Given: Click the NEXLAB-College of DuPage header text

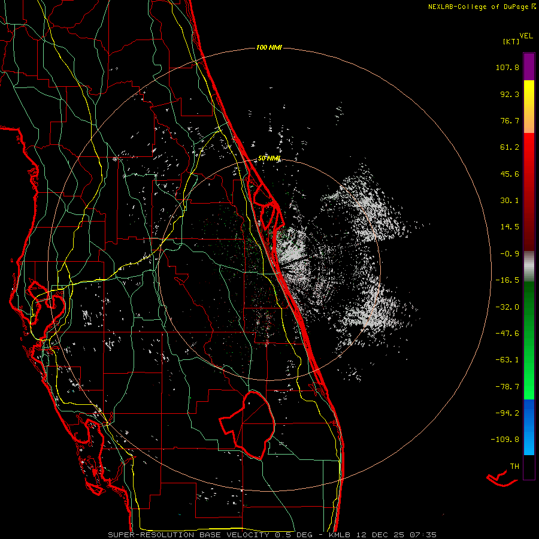Looking at the screenshot, I should tap(479, 7).
